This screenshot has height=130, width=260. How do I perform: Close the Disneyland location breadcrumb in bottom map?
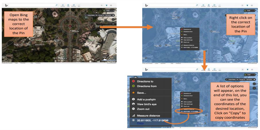click(254, 79)
